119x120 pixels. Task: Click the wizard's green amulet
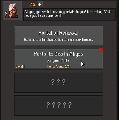click(11, 12)
